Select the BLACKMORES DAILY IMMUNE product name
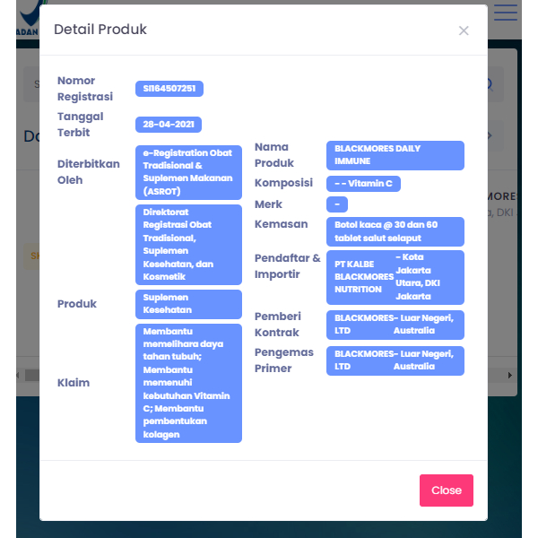Image resolution: width=538 pixels, height=538 pixels. tap(395, 155)
